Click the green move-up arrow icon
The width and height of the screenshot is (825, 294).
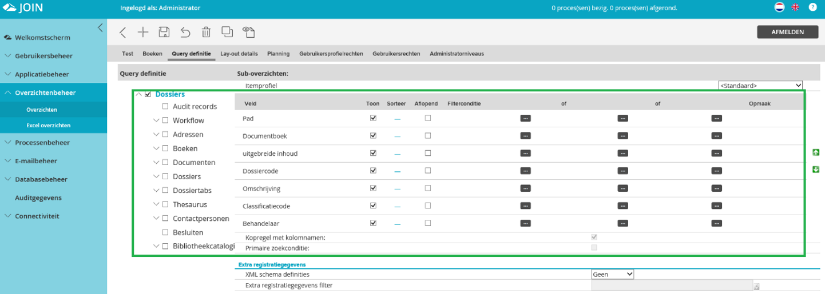[x=815, y=152]
